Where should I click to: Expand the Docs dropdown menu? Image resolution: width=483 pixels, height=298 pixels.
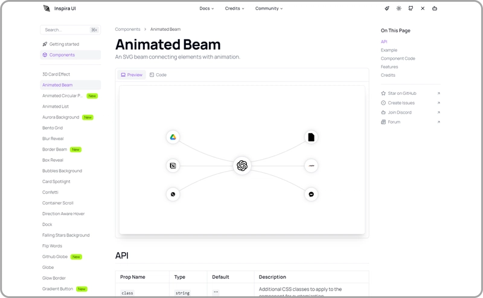coord(206,8)
